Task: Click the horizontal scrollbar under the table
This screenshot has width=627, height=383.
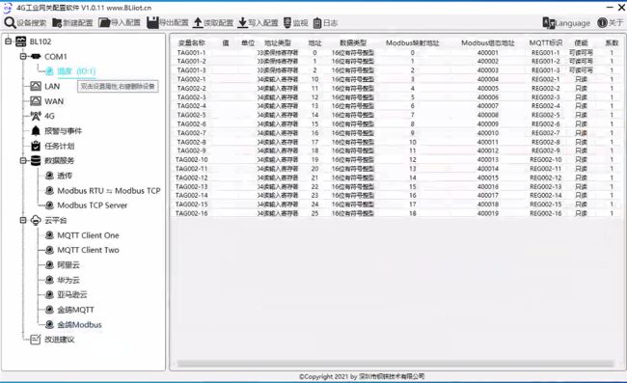Action: pyautogui.click(x=395, y=364)
